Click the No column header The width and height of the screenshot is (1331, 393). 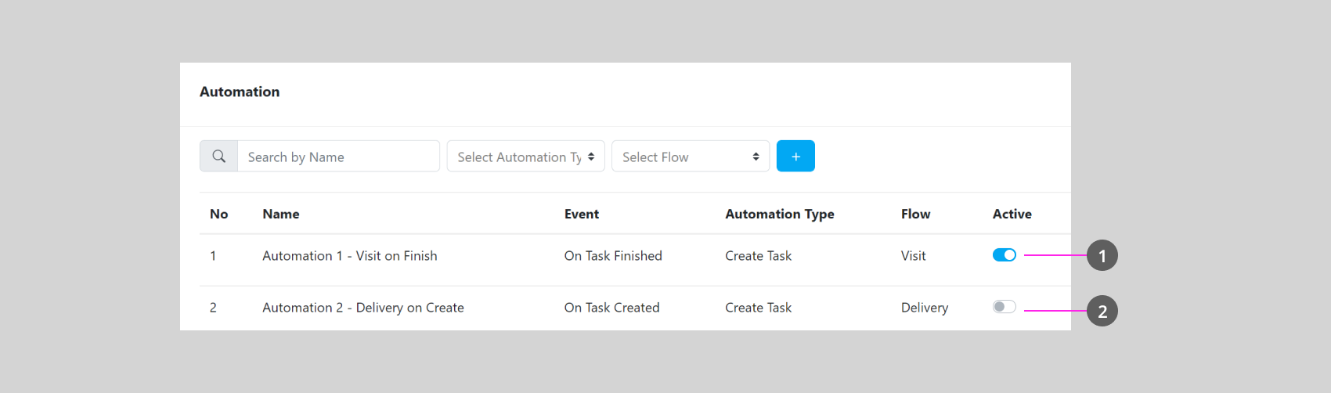click(218, 215)
